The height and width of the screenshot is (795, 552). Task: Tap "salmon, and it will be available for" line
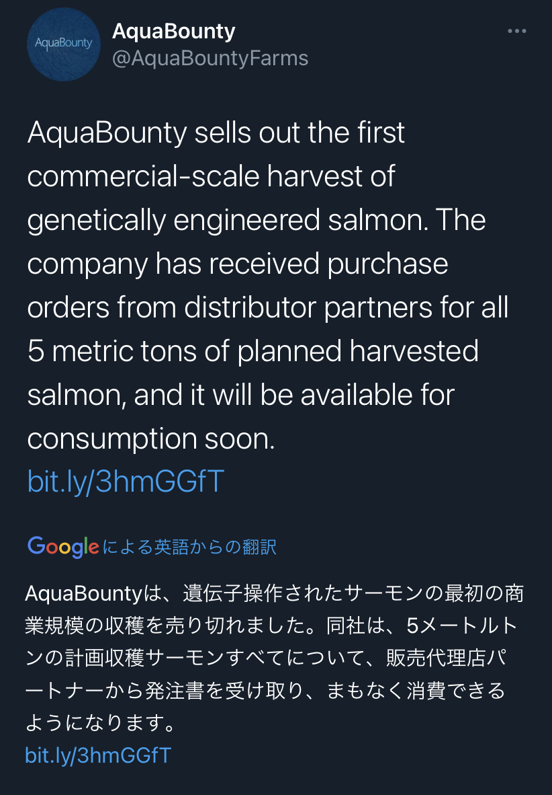(x=241, y=395)
